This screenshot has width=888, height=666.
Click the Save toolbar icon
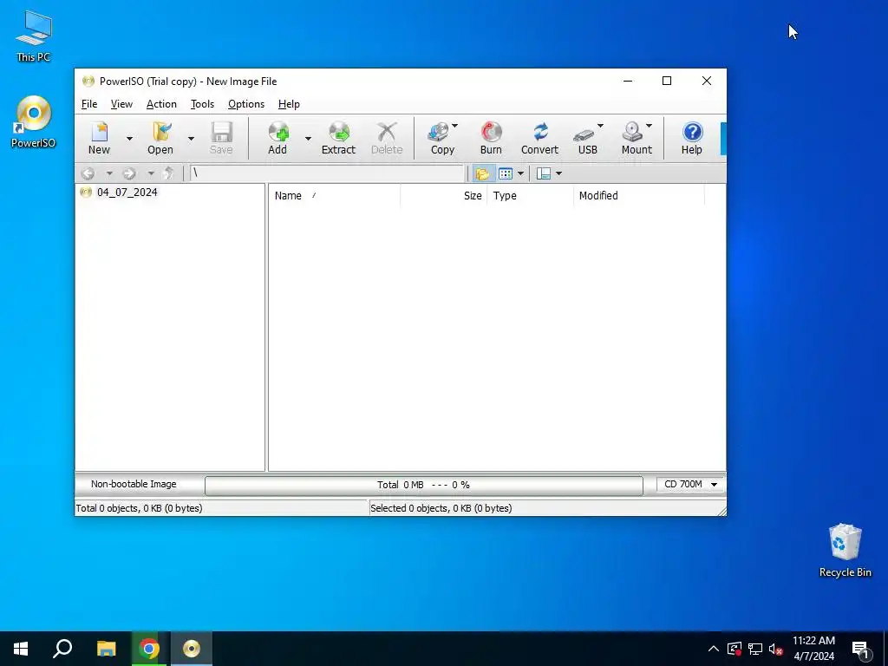221,138
